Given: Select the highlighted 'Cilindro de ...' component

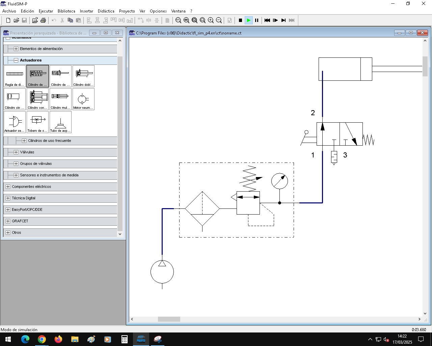Looking at the screenshot, I should [37, 76].
